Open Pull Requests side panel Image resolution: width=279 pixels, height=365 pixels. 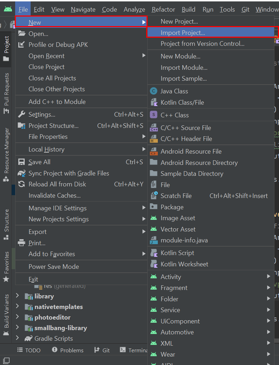[x=6, y=93]
